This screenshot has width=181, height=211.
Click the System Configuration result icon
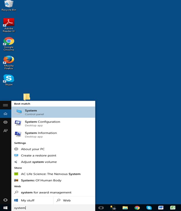click(18, 123)
